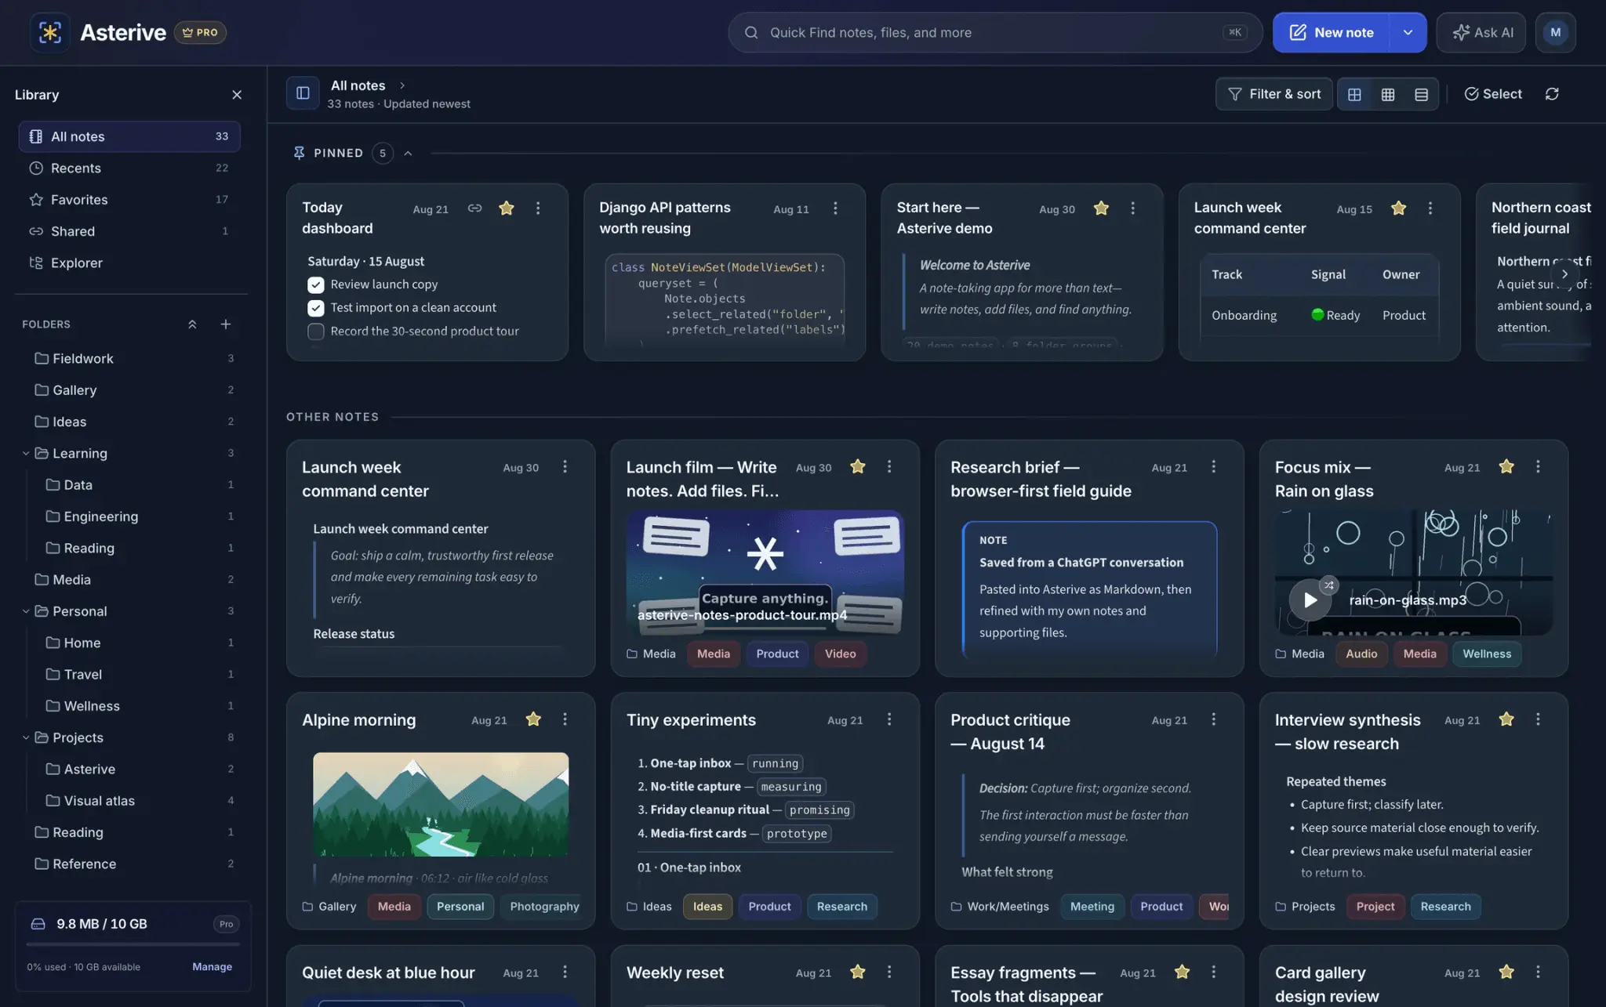The height and width of the screenshot is (1007, 1606).
Task: Toggle favorite star on Alpine morning
Action: pos(533,719)
